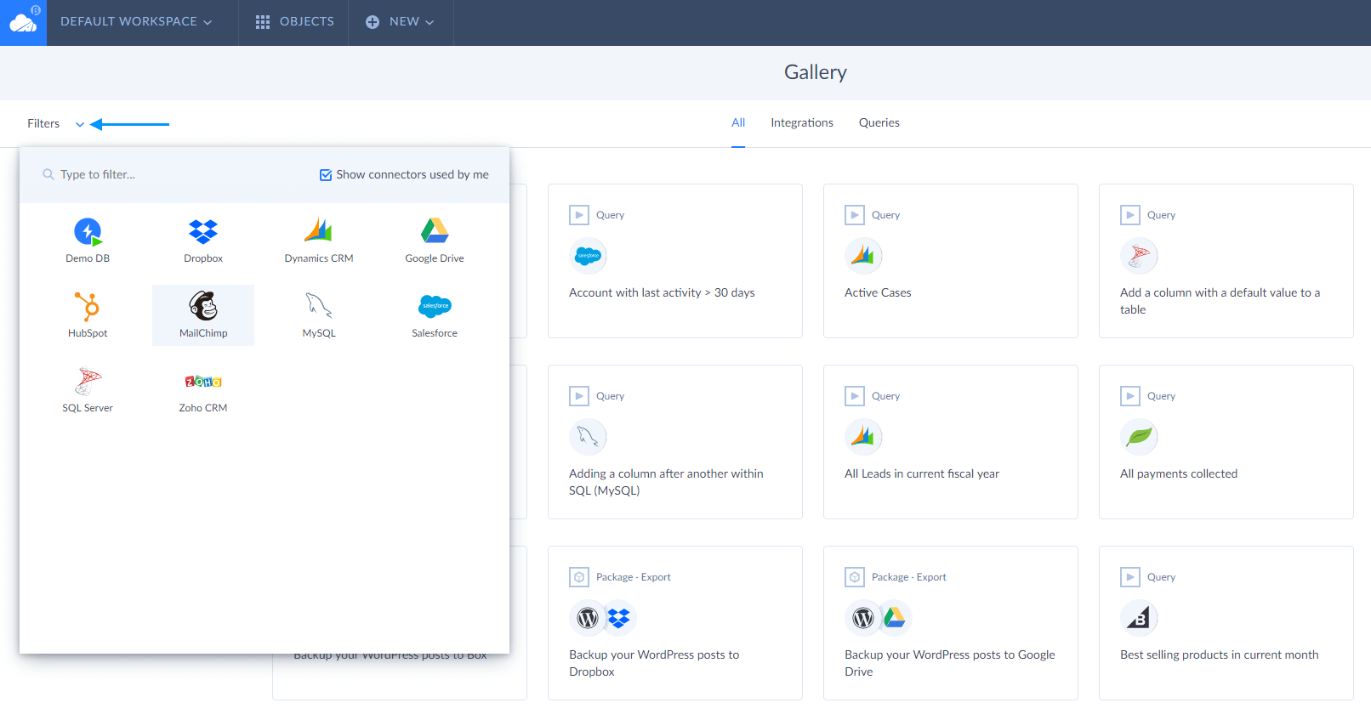Click Dropbox icon on WordPress backup card

point(618,618)
